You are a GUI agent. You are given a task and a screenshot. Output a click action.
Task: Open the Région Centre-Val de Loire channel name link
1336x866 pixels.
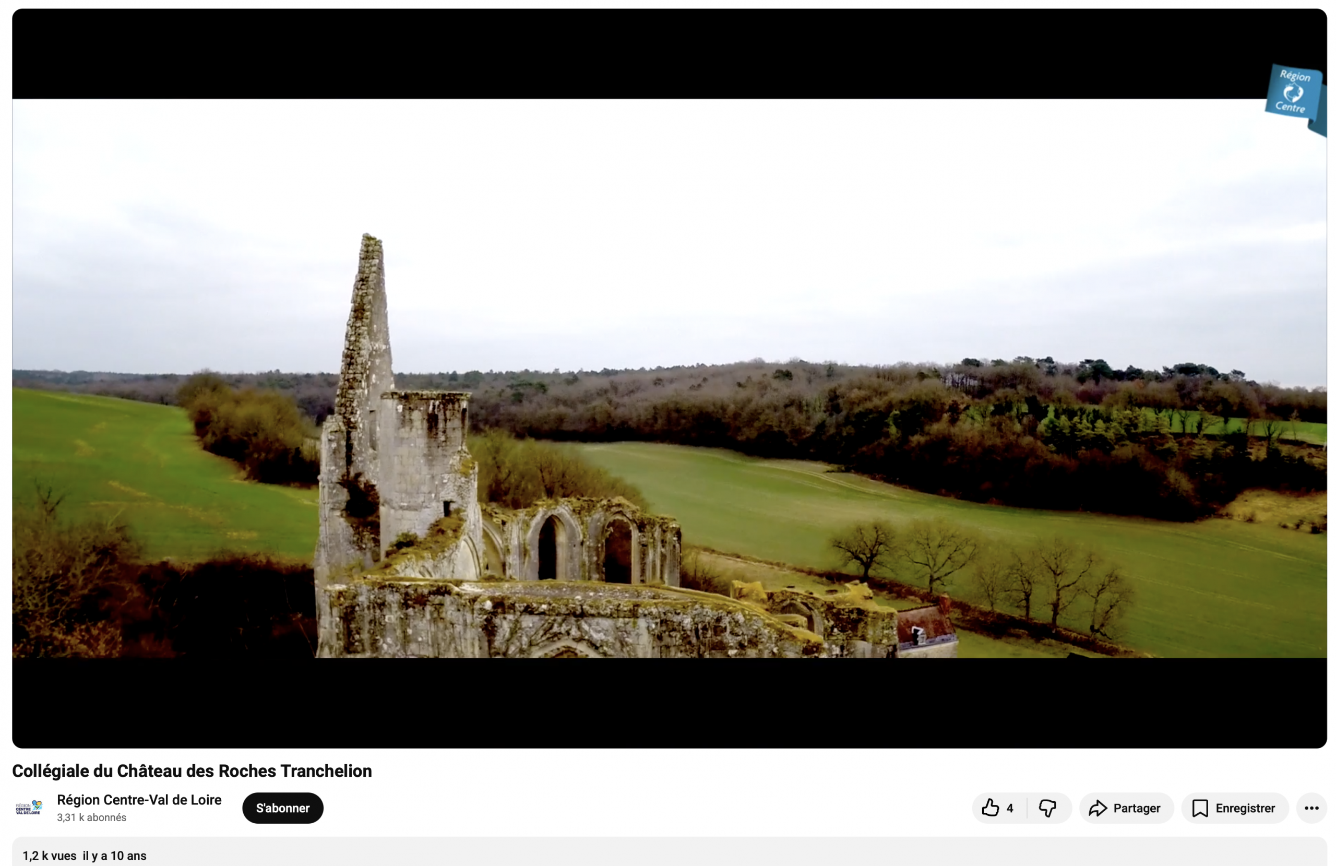[139, 799]
